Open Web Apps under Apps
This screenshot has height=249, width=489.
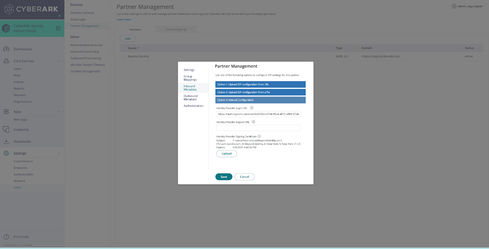pyautogui.click(x=20, y=119)
